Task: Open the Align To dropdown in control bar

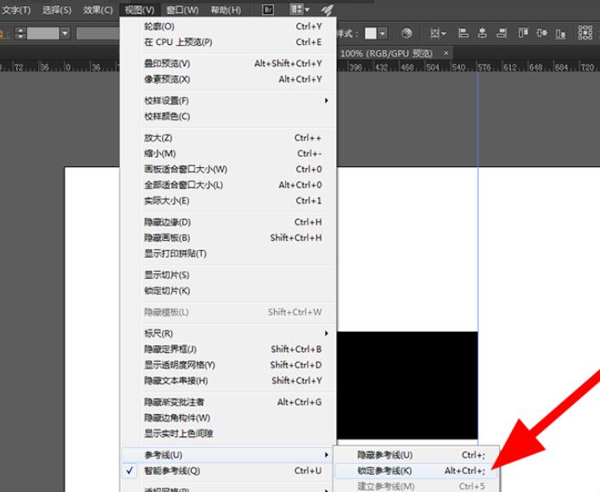Action: (x=438, y=33)
